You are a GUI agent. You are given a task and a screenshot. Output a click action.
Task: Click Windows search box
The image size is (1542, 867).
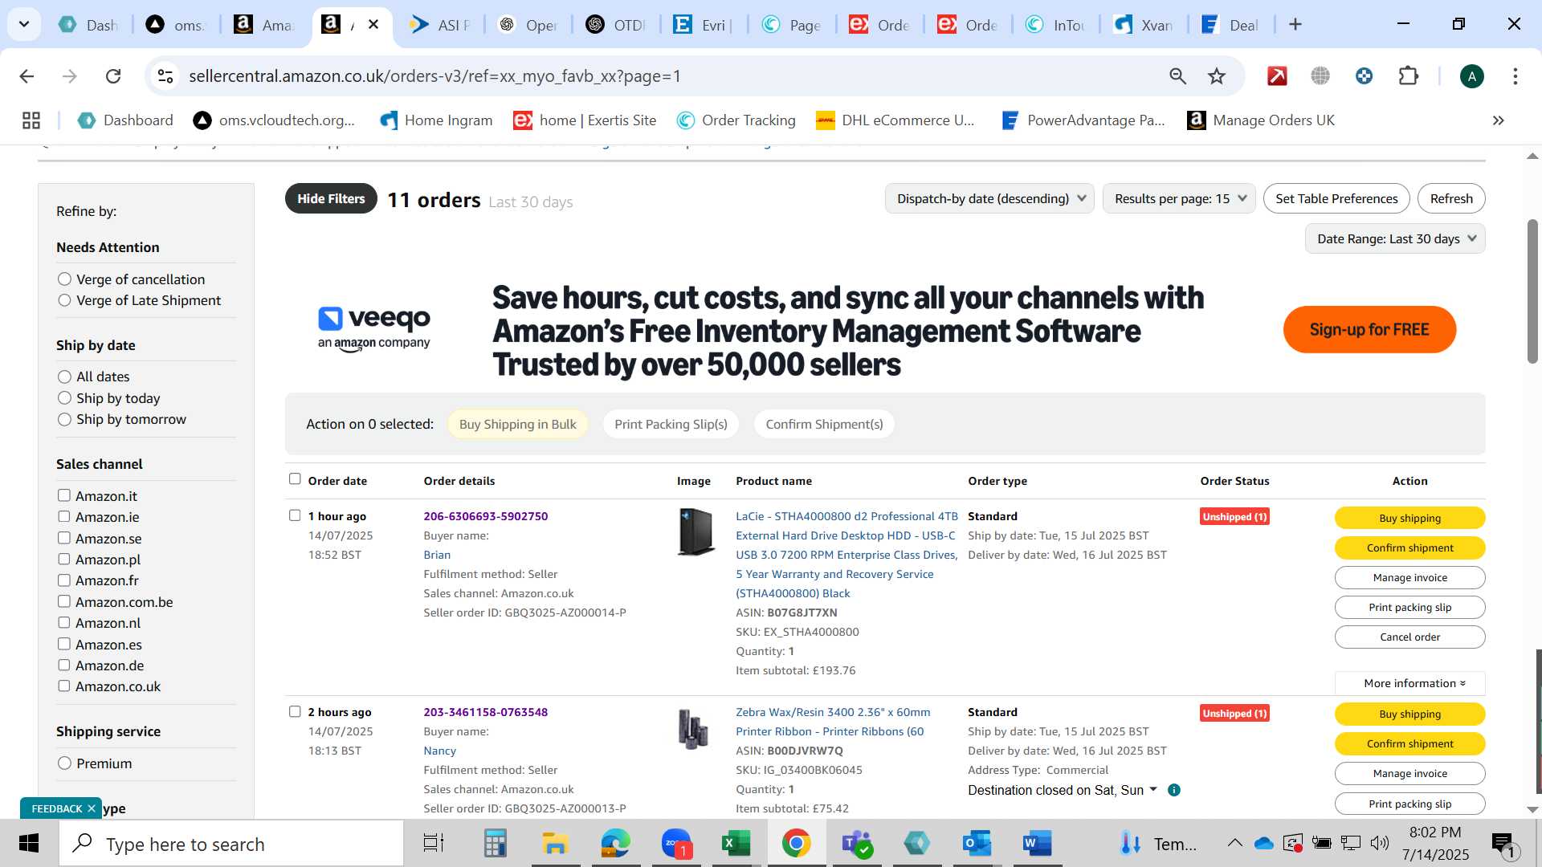[231, 844]
